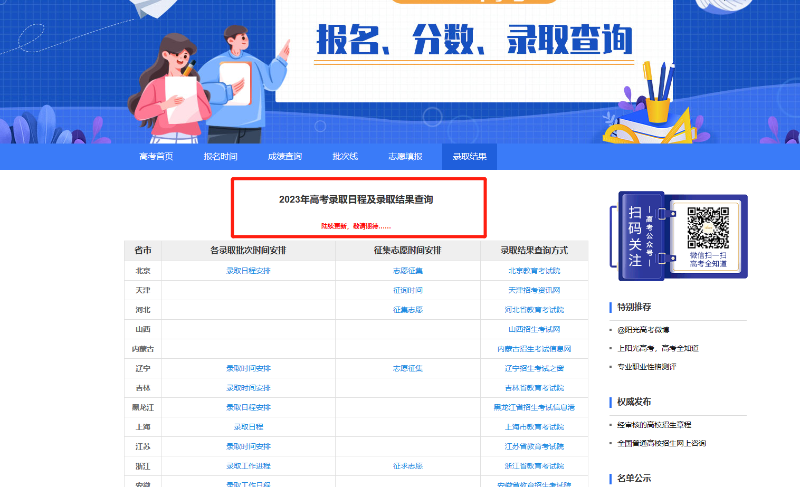Screen dimensions: 800x487
Task: Open the @阳光高考微博 recommendation
Action: pyautogui.click(x=643, y=330)
